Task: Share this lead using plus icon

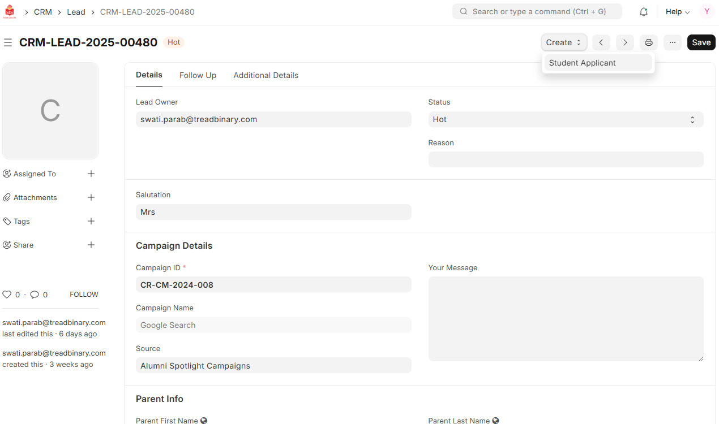Action: 91,245
